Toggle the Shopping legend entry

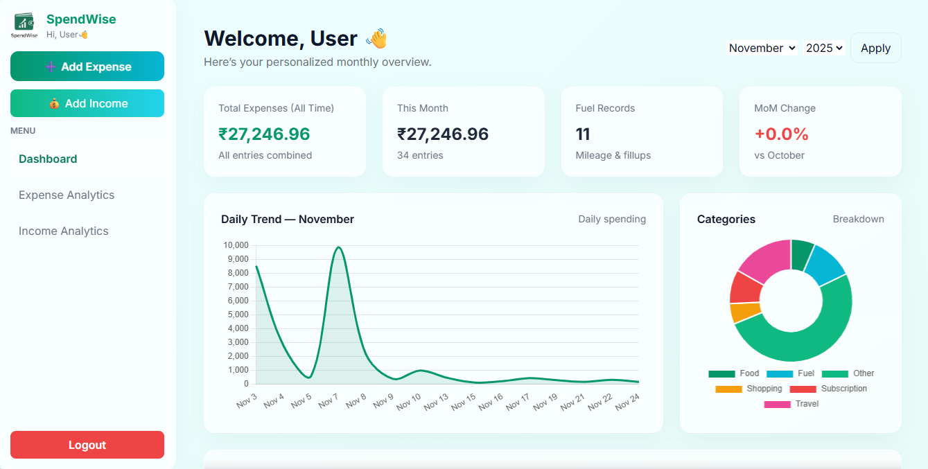pos(748,389)
